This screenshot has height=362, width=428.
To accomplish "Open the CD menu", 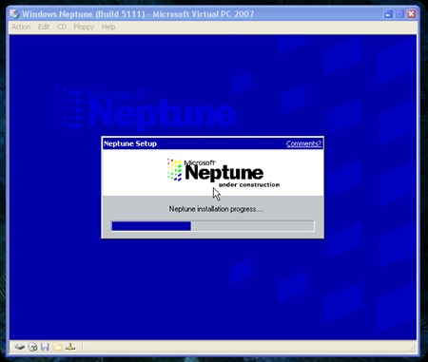I will pos(62,27).
